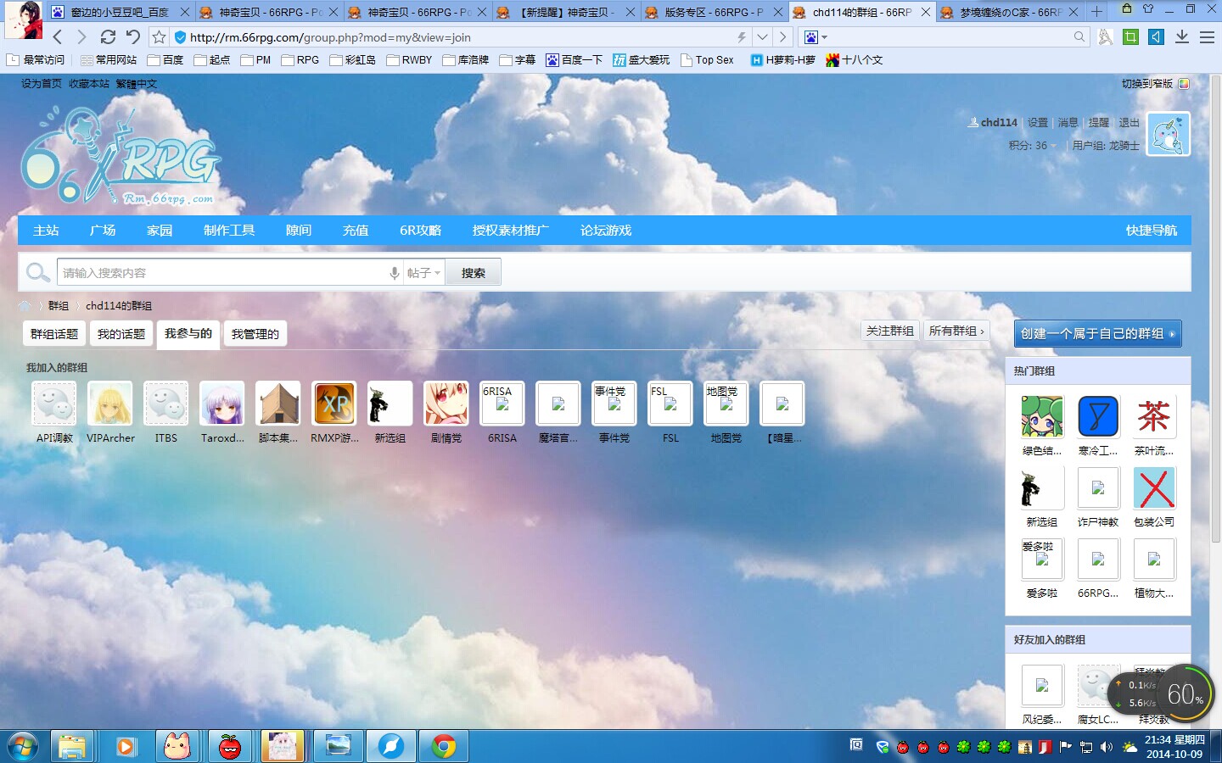Switch to 我管理的 tab
Screen dimensions: 1222x763
coord(255,334)
